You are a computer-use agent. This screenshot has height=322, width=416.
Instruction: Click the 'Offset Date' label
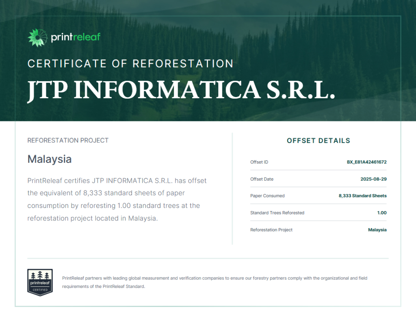coord(262,179)
